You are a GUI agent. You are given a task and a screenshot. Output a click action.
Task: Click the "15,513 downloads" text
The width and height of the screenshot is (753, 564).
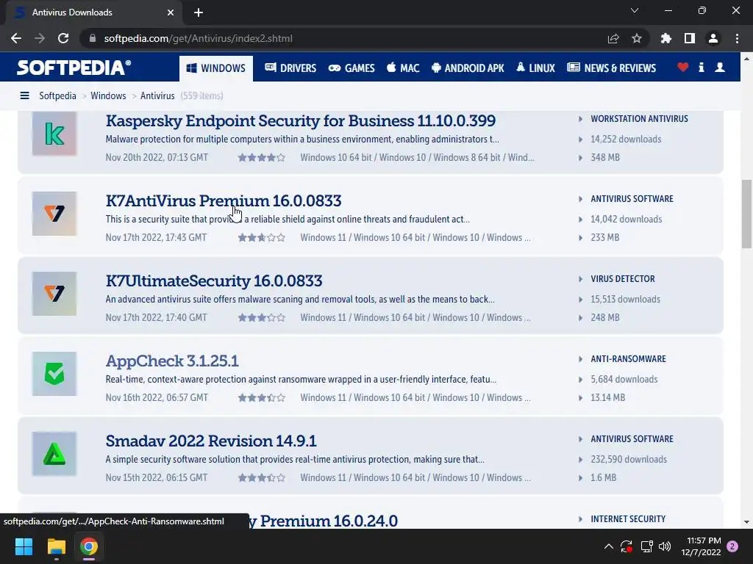click(625, 300)
